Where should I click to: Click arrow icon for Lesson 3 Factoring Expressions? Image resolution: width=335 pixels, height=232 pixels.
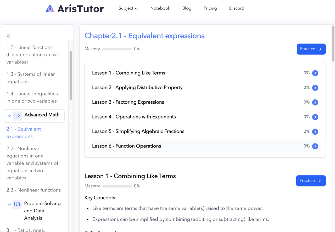pyautogui.click(x=315, y=102)
